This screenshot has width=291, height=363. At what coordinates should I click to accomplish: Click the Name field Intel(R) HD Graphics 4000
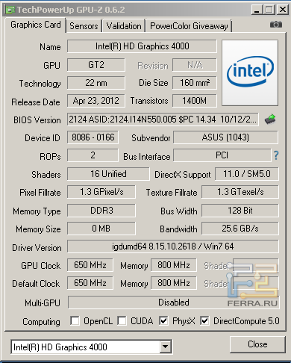(142, 46)
